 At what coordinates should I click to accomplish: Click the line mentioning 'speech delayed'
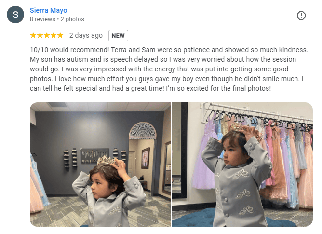[163, 59]
